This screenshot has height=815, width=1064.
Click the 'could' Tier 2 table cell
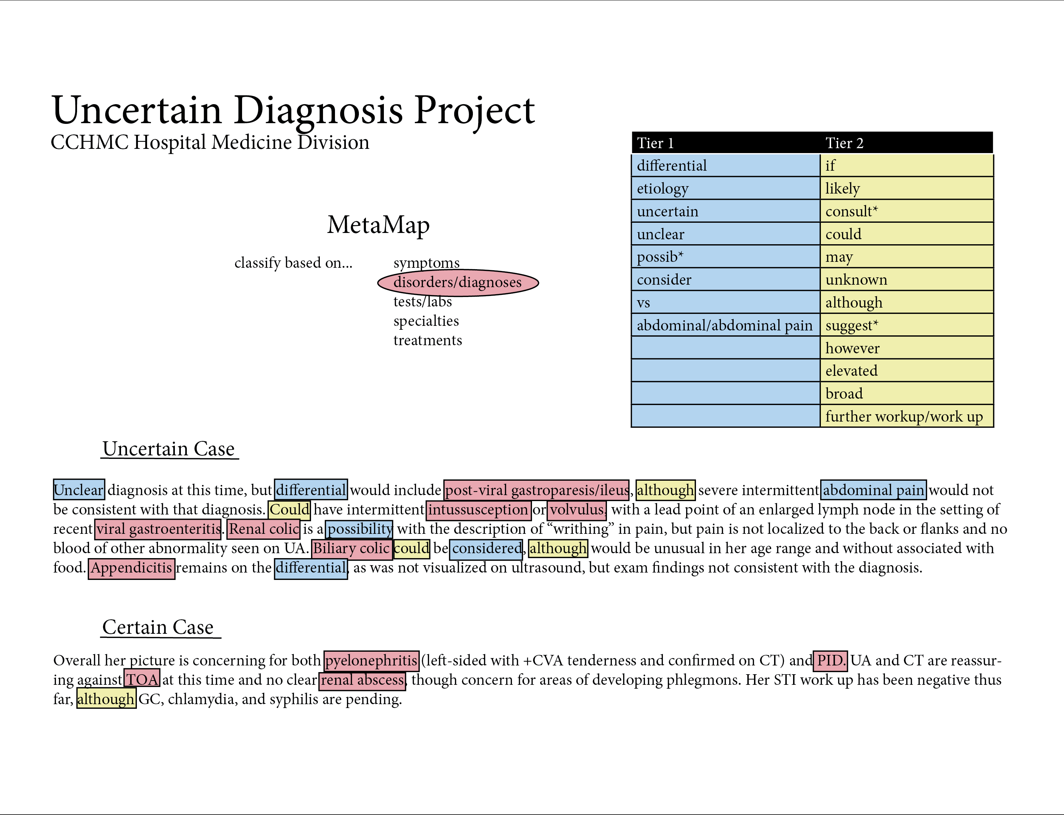coord(907,234)
